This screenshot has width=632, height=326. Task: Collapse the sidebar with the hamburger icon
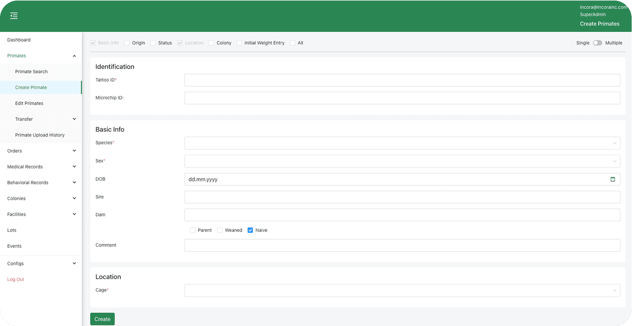coord(14,16)
